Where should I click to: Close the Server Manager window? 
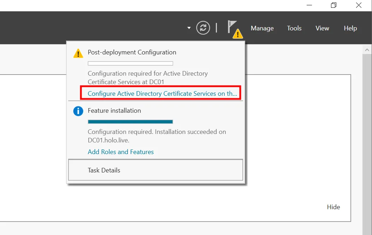359,5
